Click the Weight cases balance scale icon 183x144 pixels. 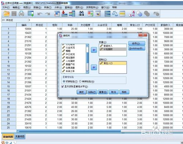pyautogui.click(x=115, y=13)
